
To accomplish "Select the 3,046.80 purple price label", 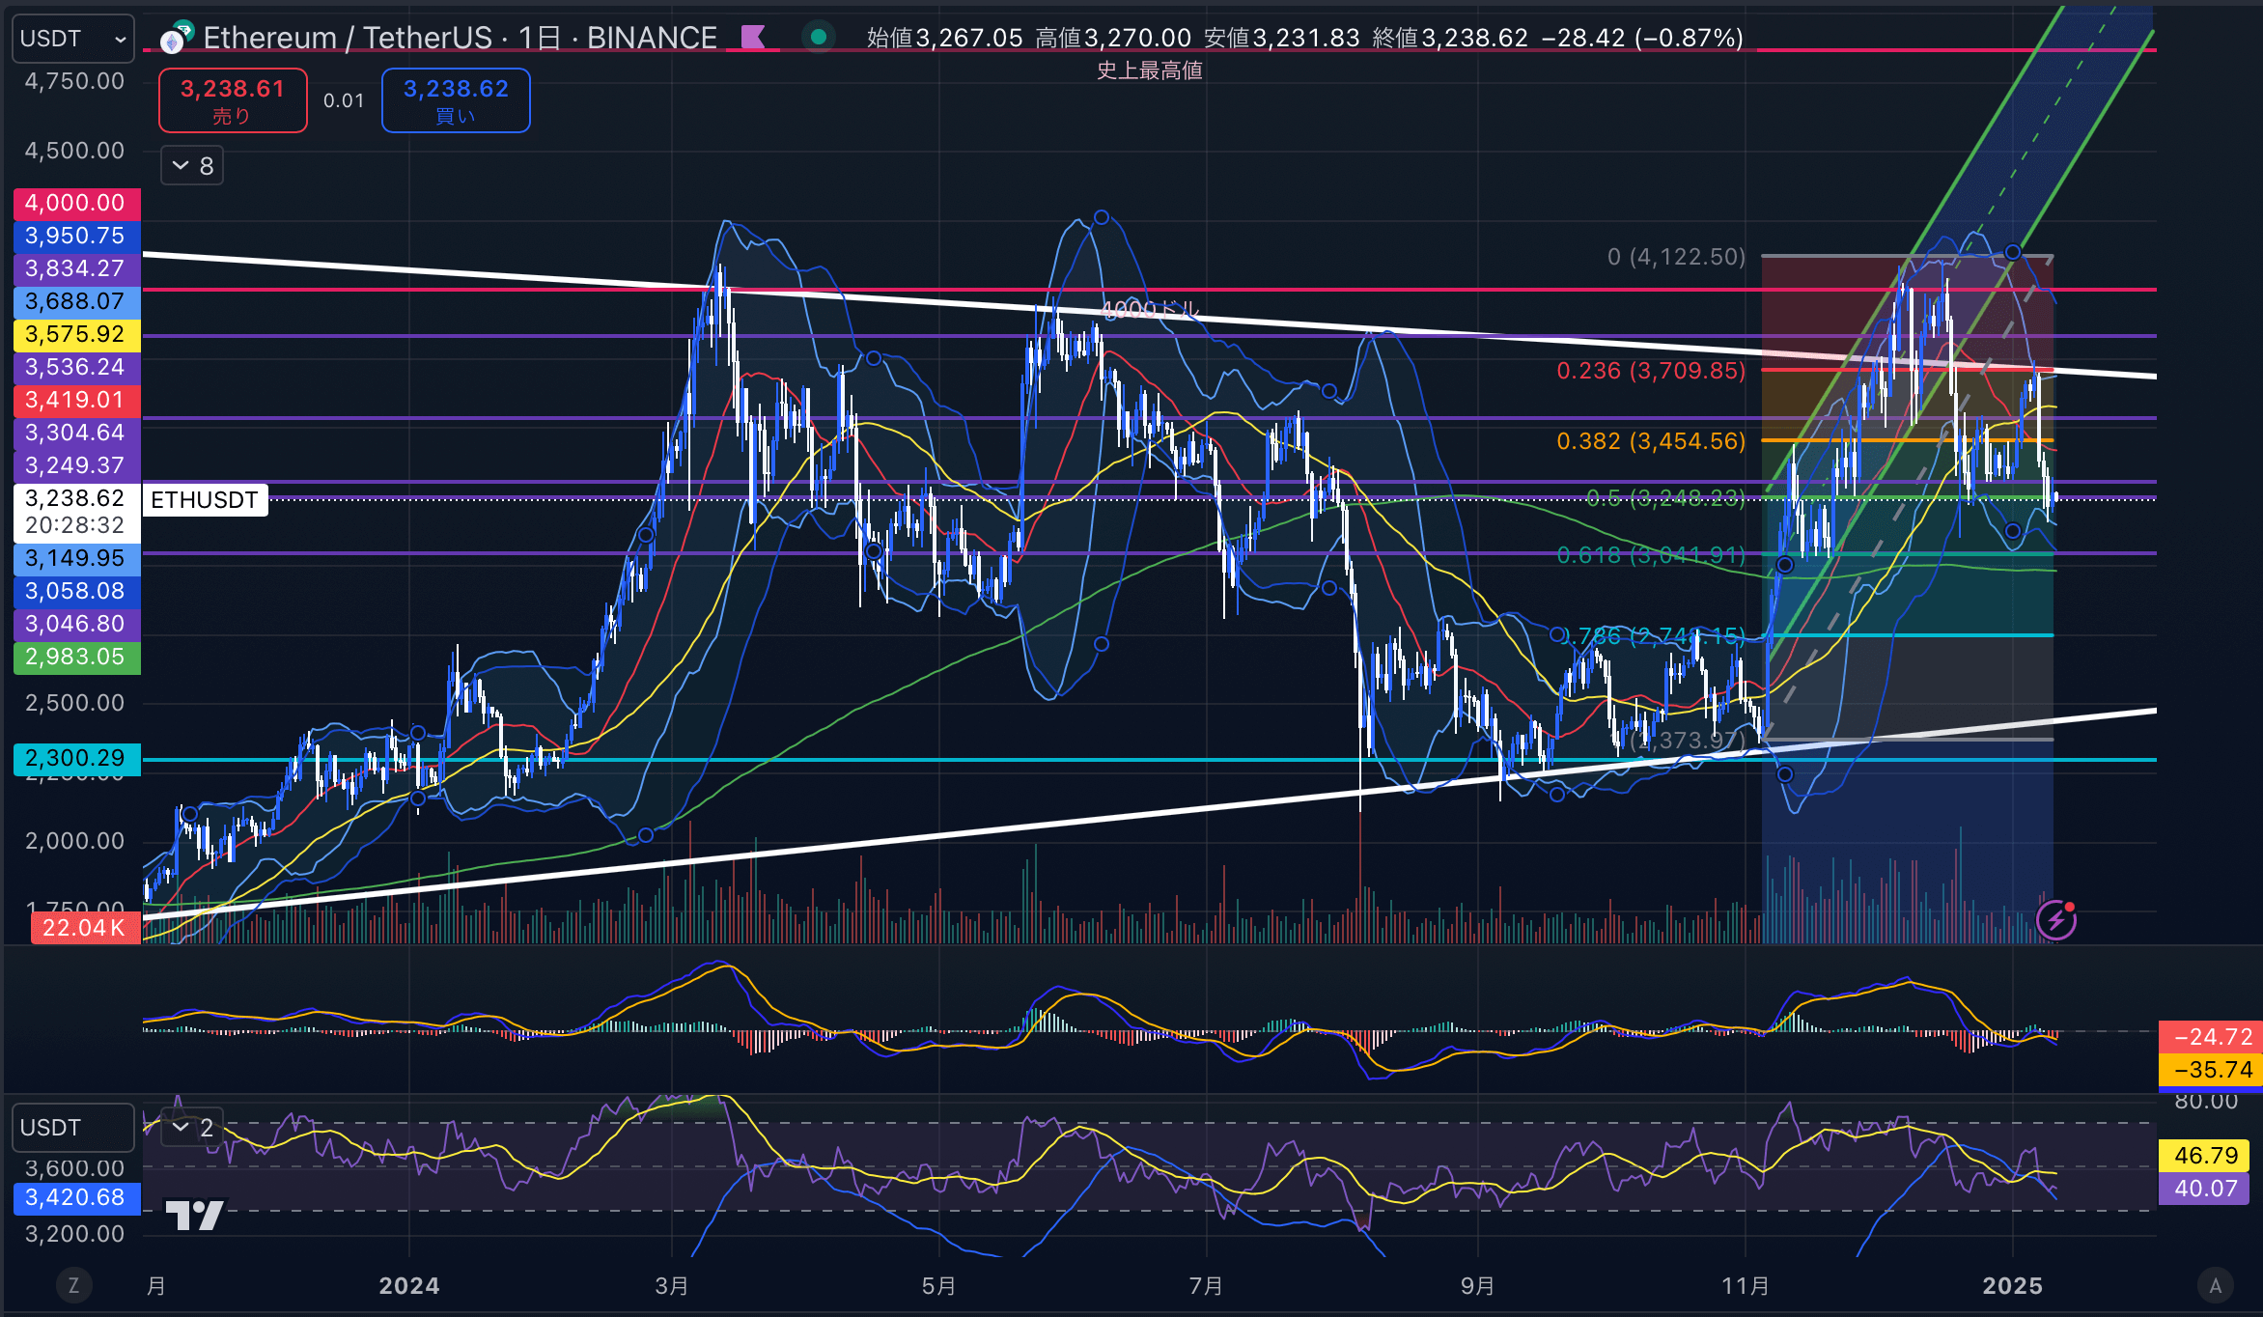I will [76, 624].
